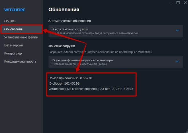Click the Фоновые загрузки heading

click(x=62, y=46)
